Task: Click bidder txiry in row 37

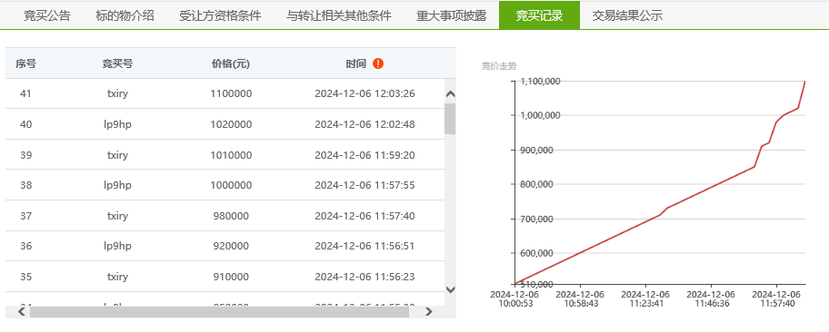Action: click(x=117, y=216)
